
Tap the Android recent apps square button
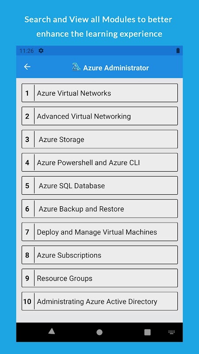coord(147,332)
